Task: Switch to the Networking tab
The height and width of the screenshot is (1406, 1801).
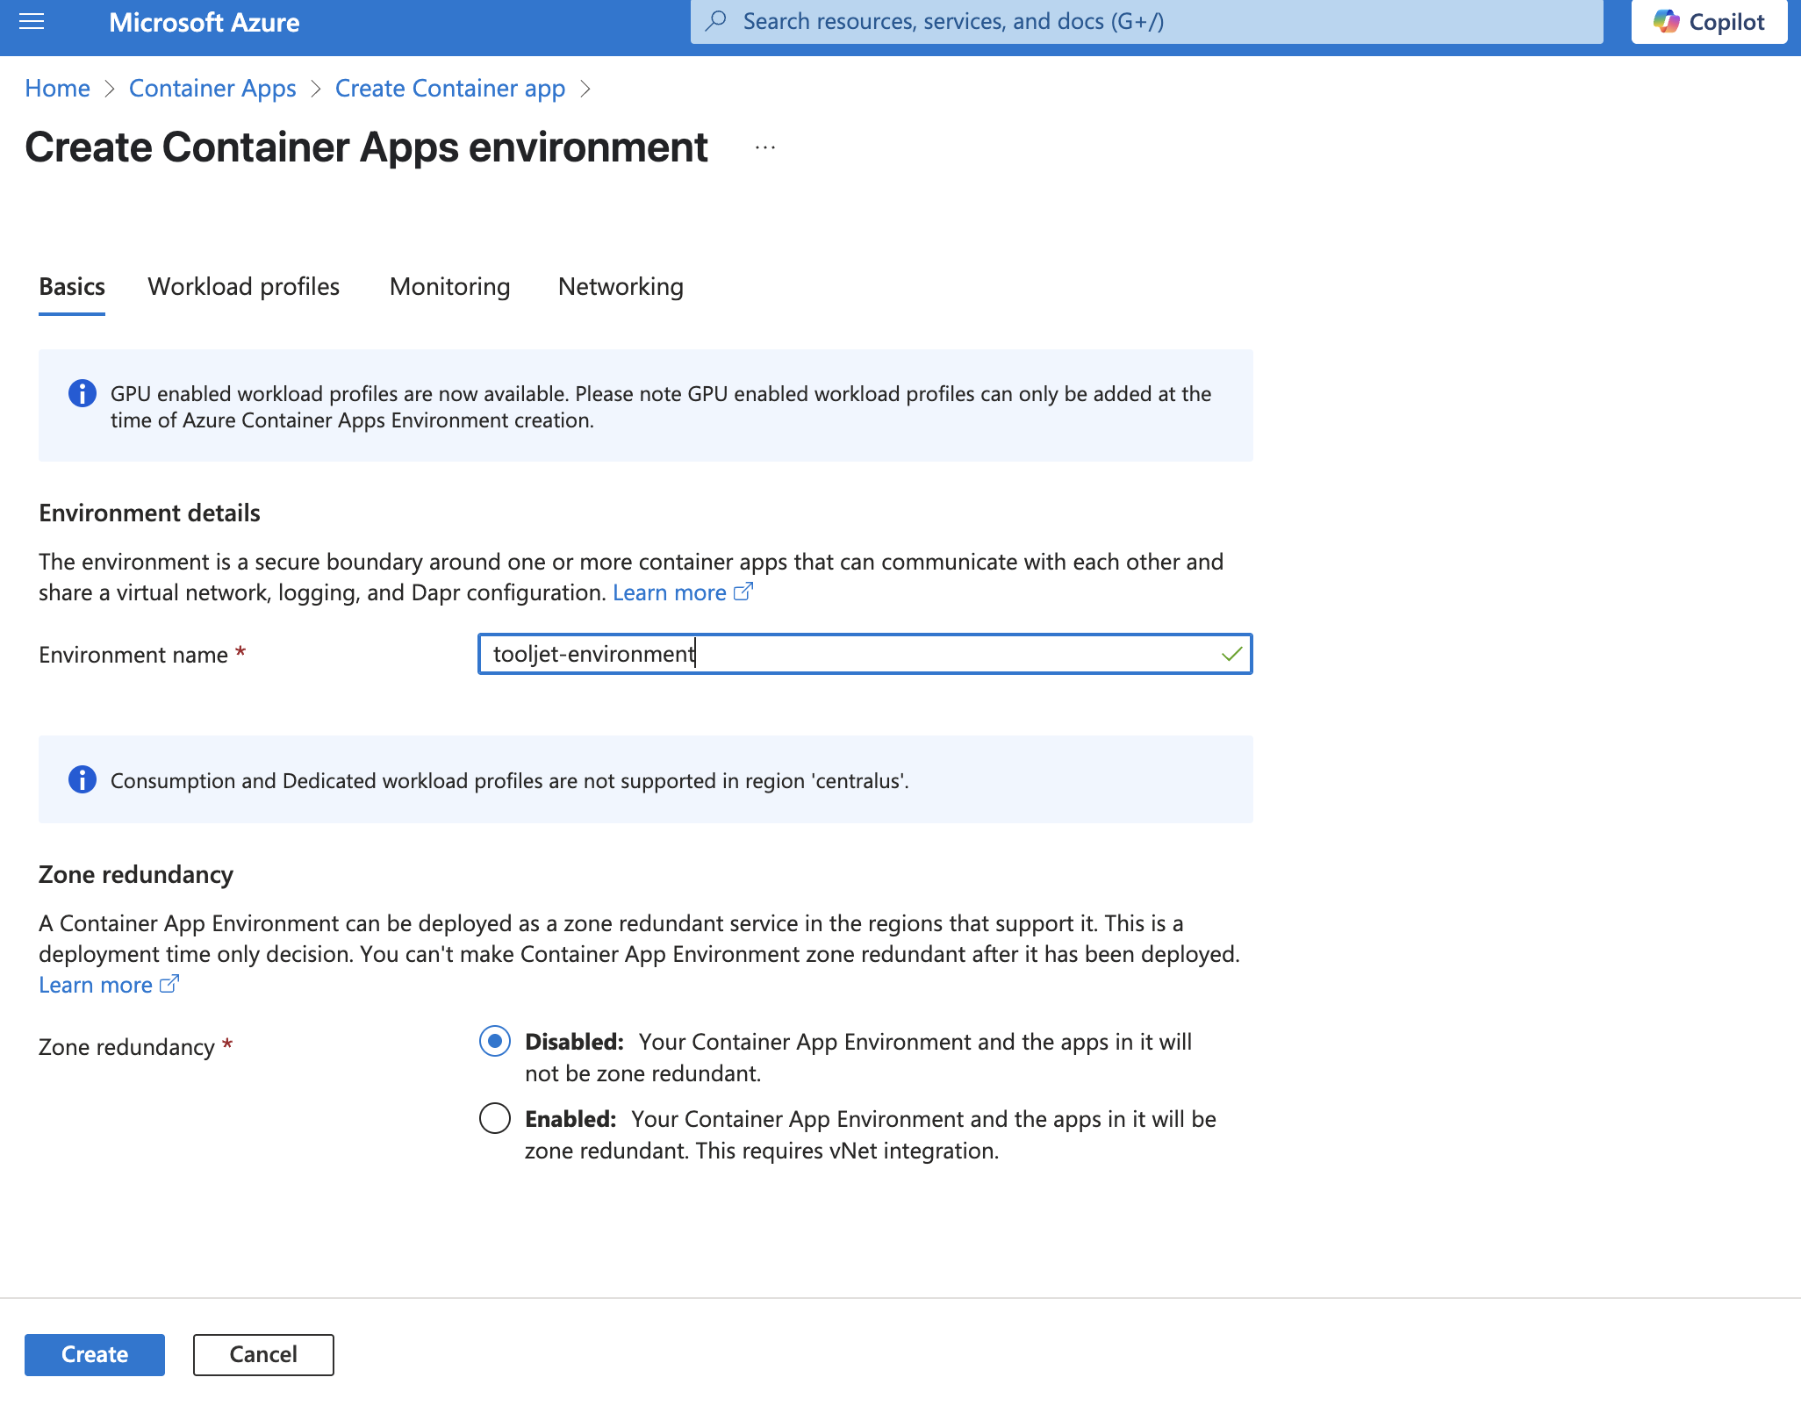Action: click(x=620, y=286)
